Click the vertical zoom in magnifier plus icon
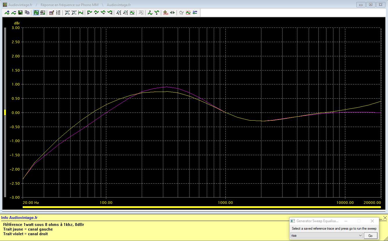Image resolution: width=388 pixels, height=241 pixels. click(119, 13)
